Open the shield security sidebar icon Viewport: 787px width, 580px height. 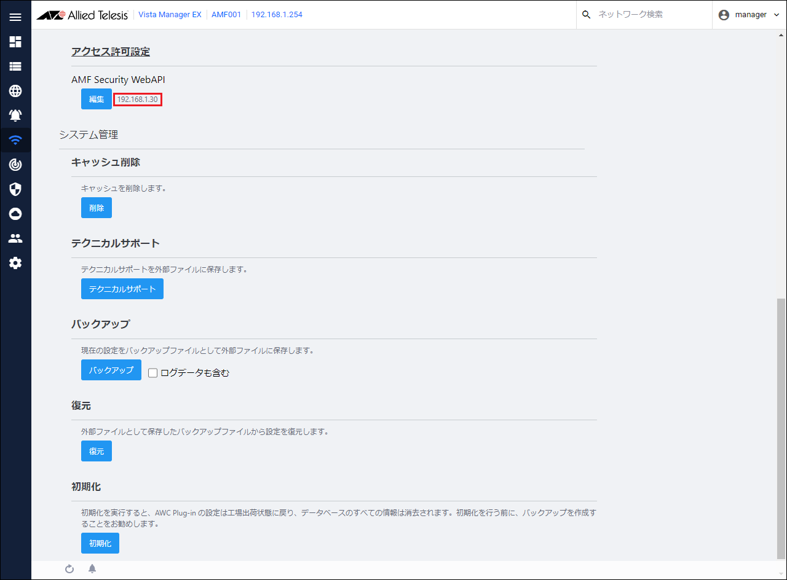click(15, 189)
